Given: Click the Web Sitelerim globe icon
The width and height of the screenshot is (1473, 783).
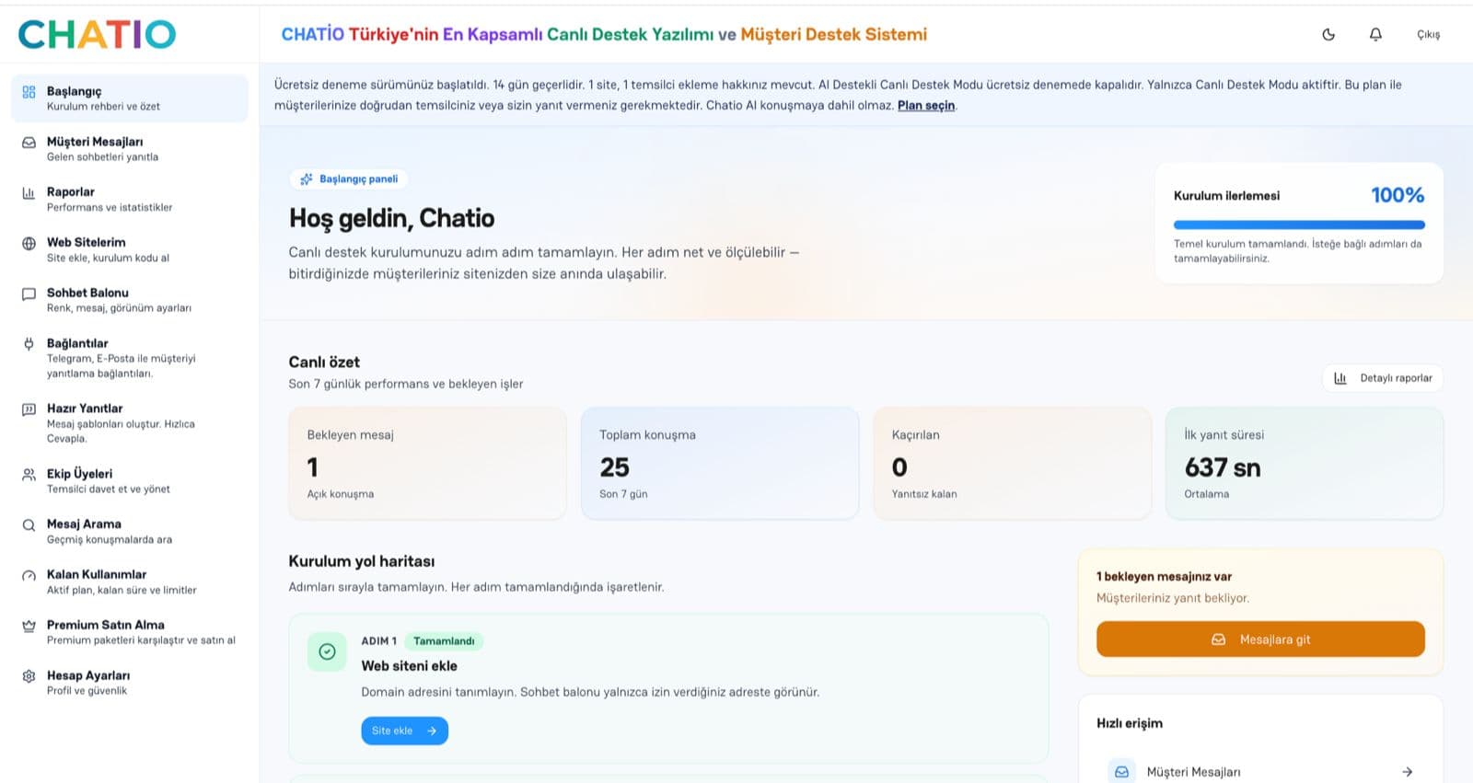Looking at the screenshot, I should 29,244.
